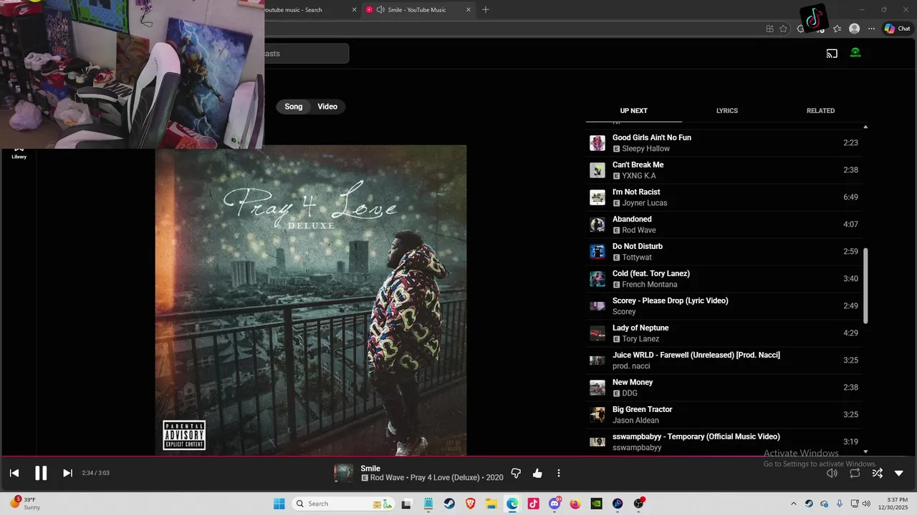Like the song Smile
917x515 pixels.
click(x=537, y=473)
